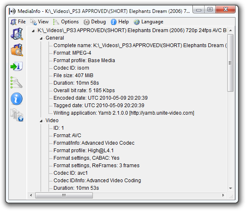Open the Help menu
This screenshot has width=246, height=211.
tap(120, 22)
